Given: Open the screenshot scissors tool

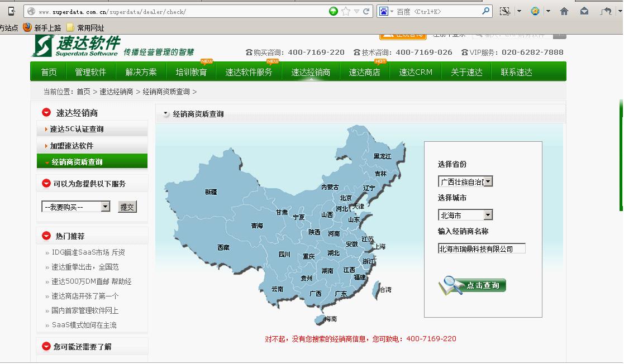Looking at the screenshot, I should click(504, 11).
